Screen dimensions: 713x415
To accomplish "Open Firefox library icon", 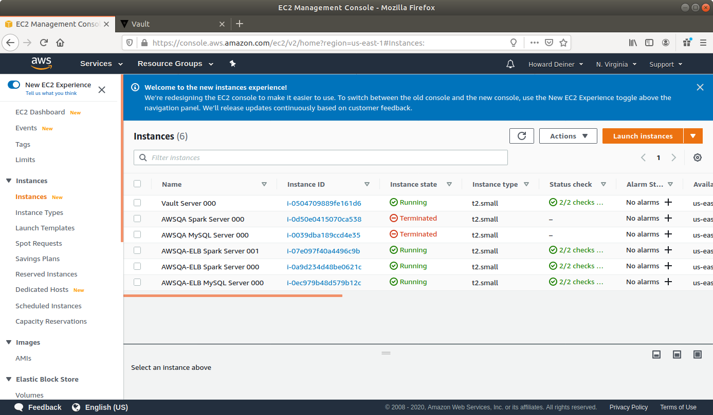I will pos(633,43).
